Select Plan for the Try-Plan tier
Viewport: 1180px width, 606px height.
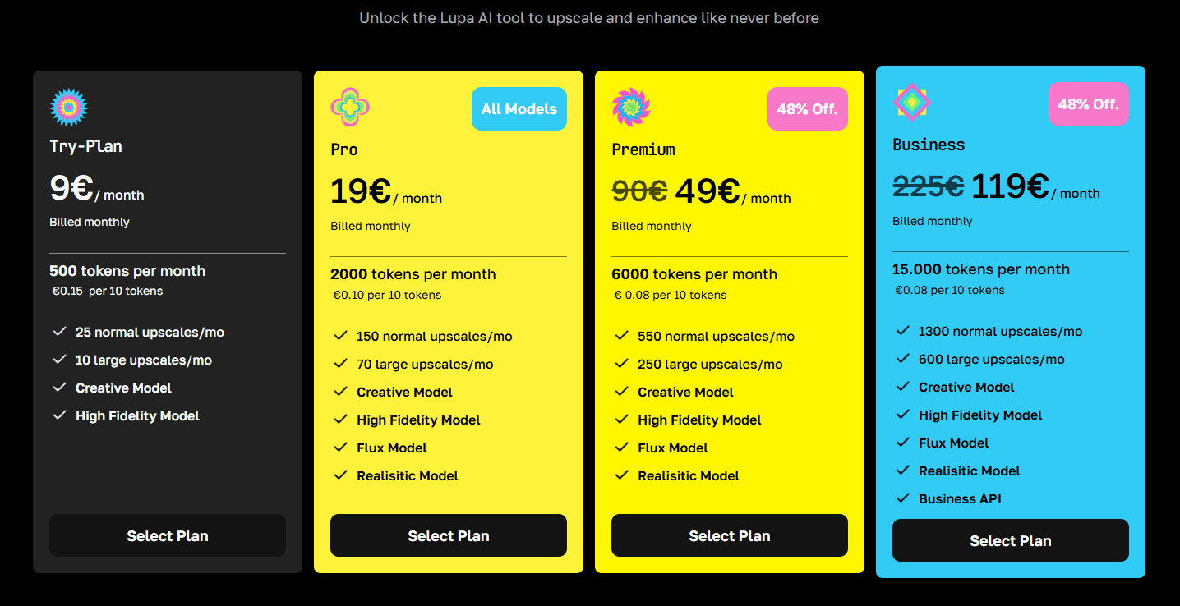point(168,535)
